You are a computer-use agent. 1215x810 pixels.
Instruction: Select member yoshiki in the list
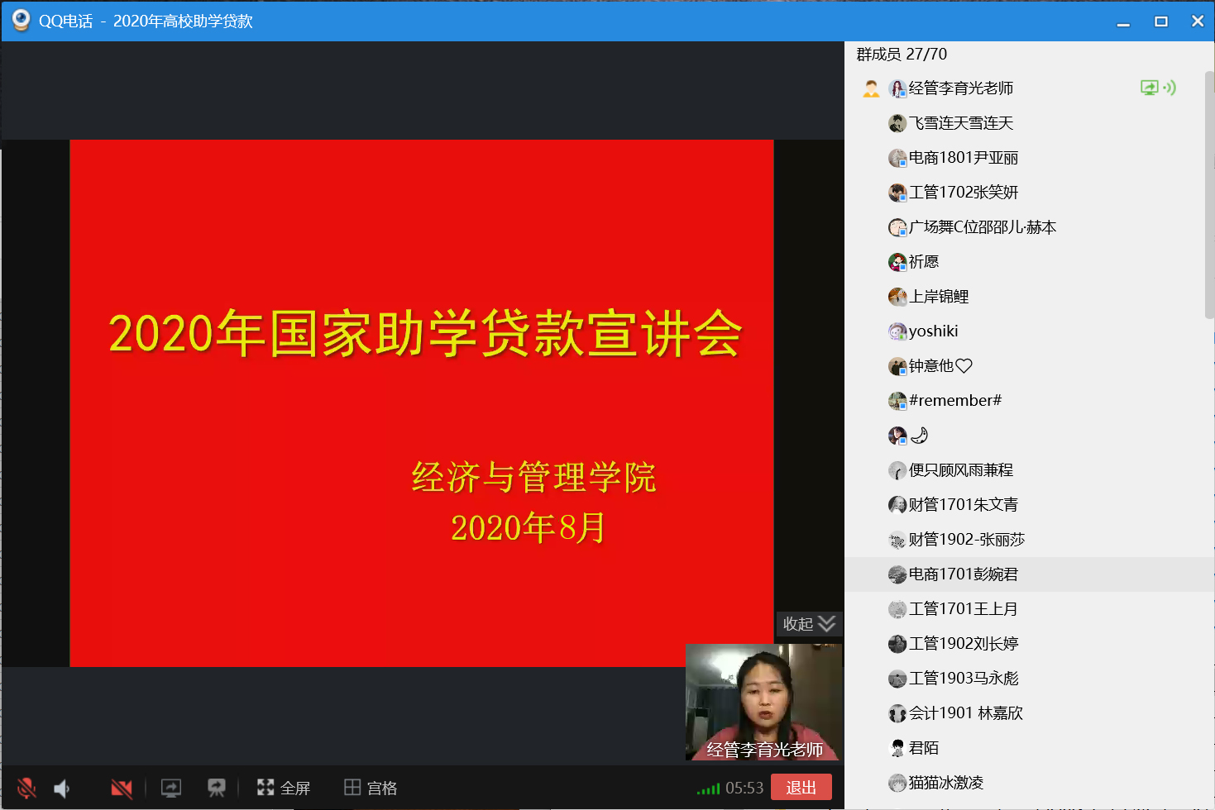(933, 331)
